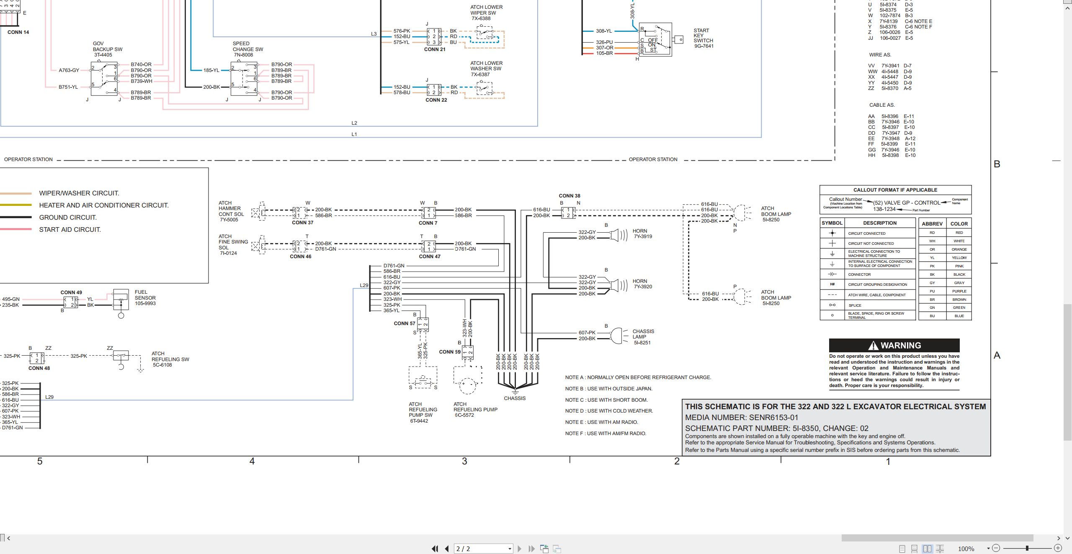
Task: Click the horizontal scrollbar thumb
Action: 937,538
